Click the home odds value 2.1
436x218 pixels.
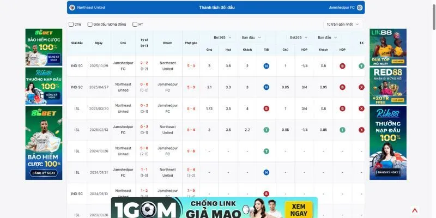pyautogui.click(x=209, y=87)
